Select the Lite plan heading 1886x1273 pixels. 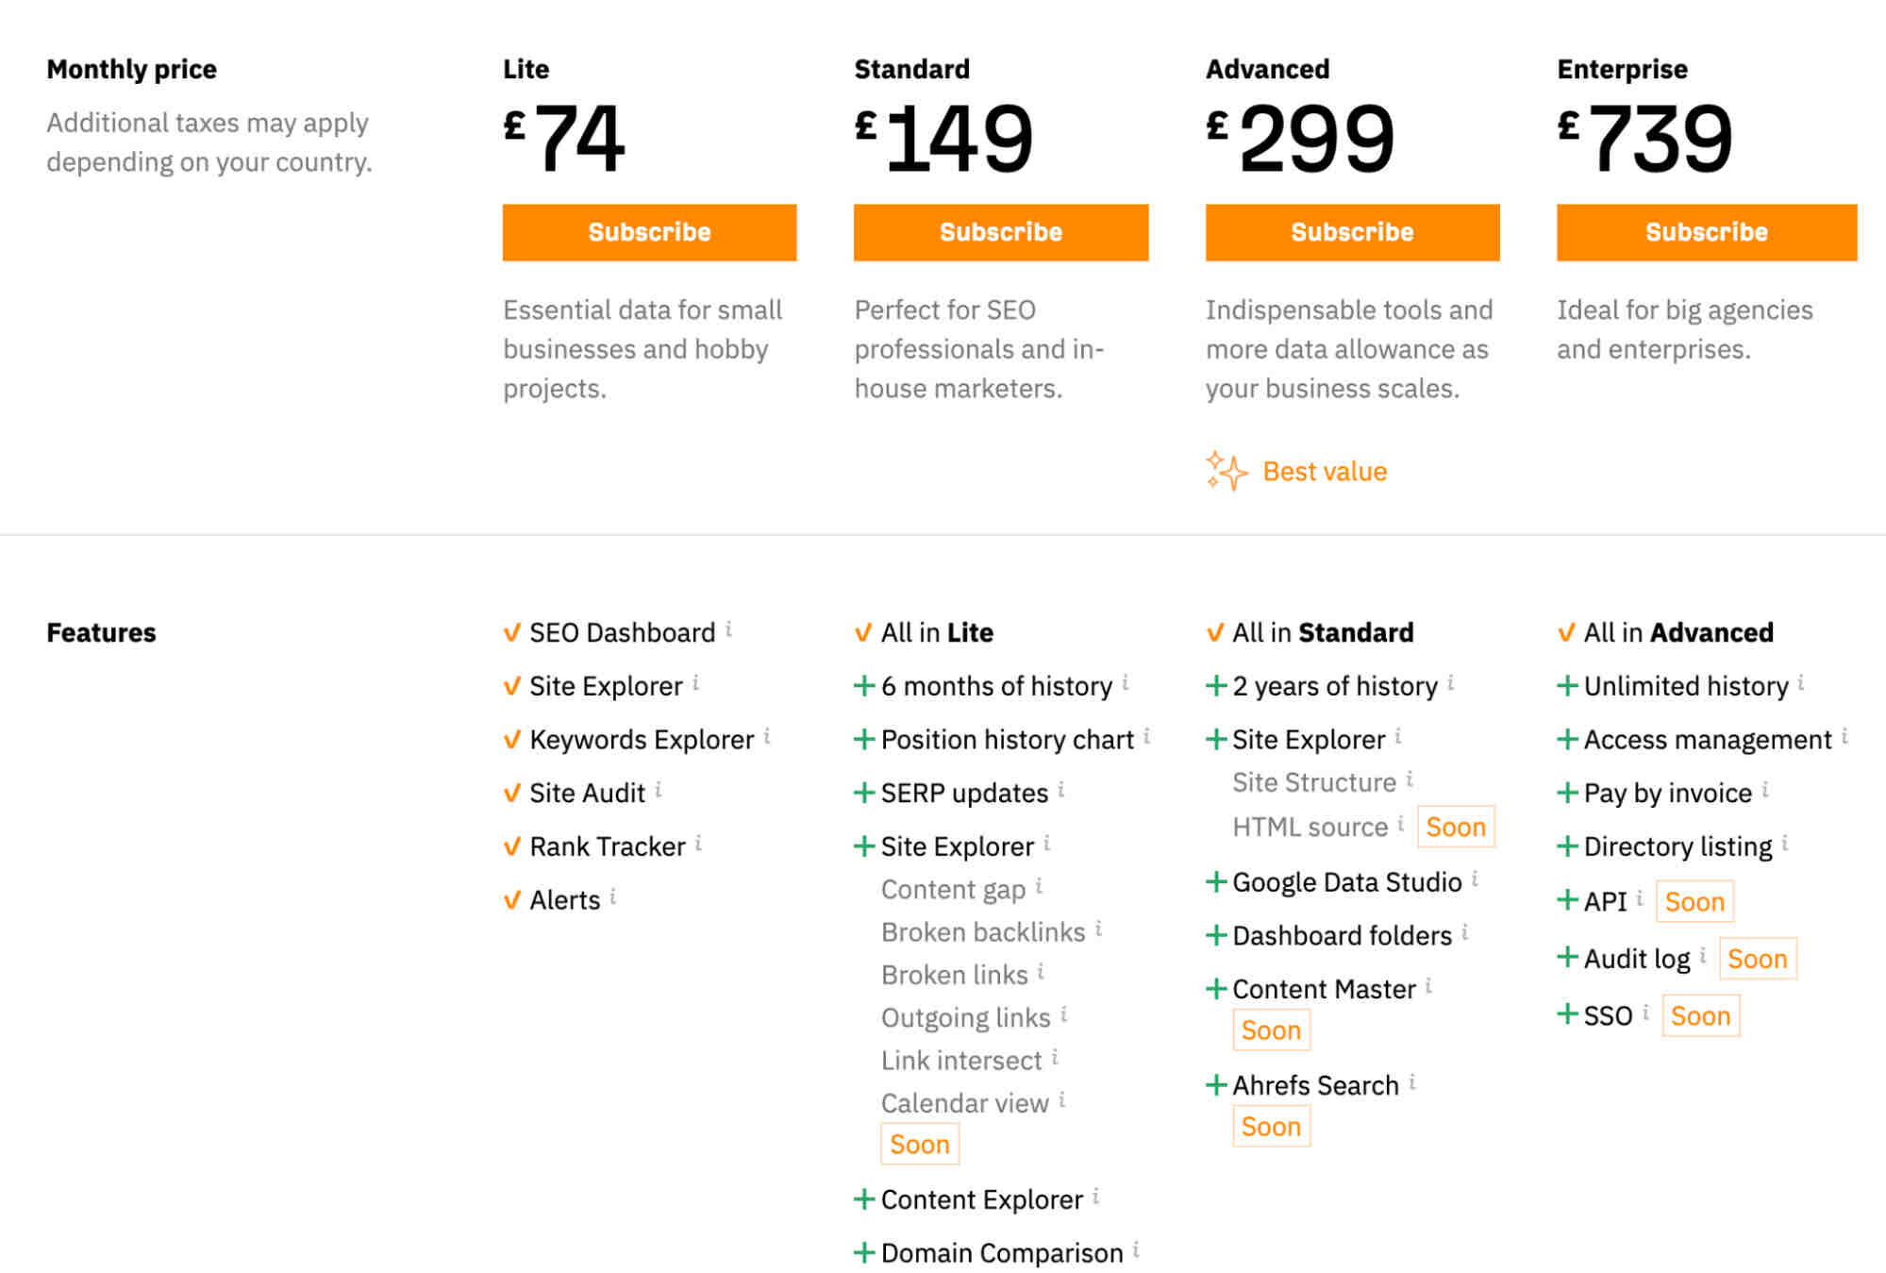(525, 68)
